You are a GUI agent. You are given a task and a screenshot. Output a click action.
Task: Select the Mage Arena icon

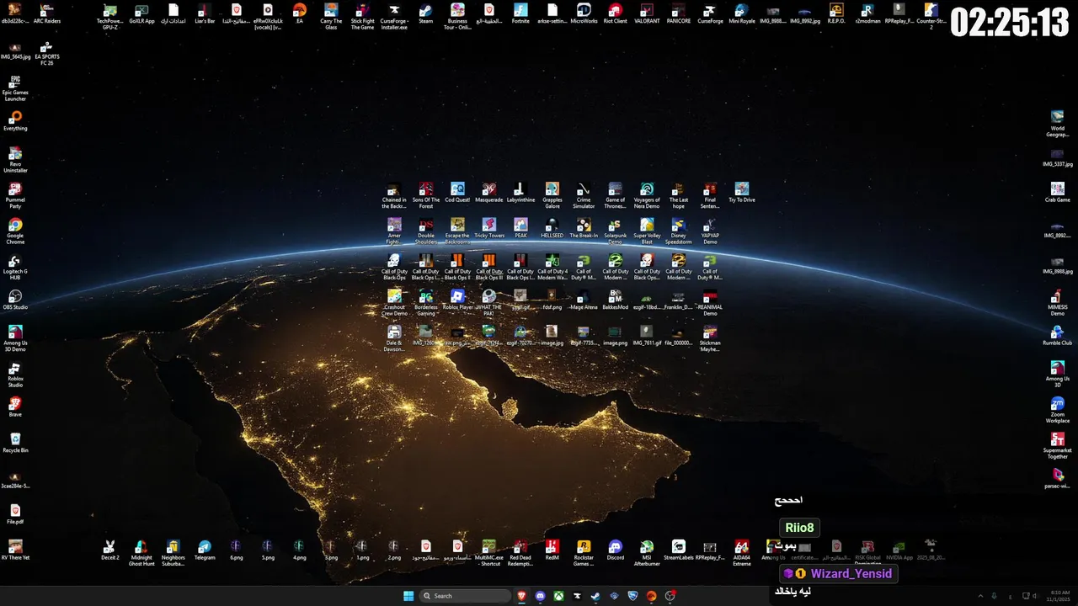click(x=584, y=300)
